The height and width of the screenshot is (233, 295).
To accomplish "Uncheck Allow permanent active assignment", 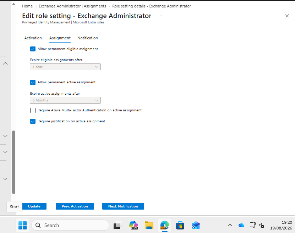I will click(x=33, y=83).
